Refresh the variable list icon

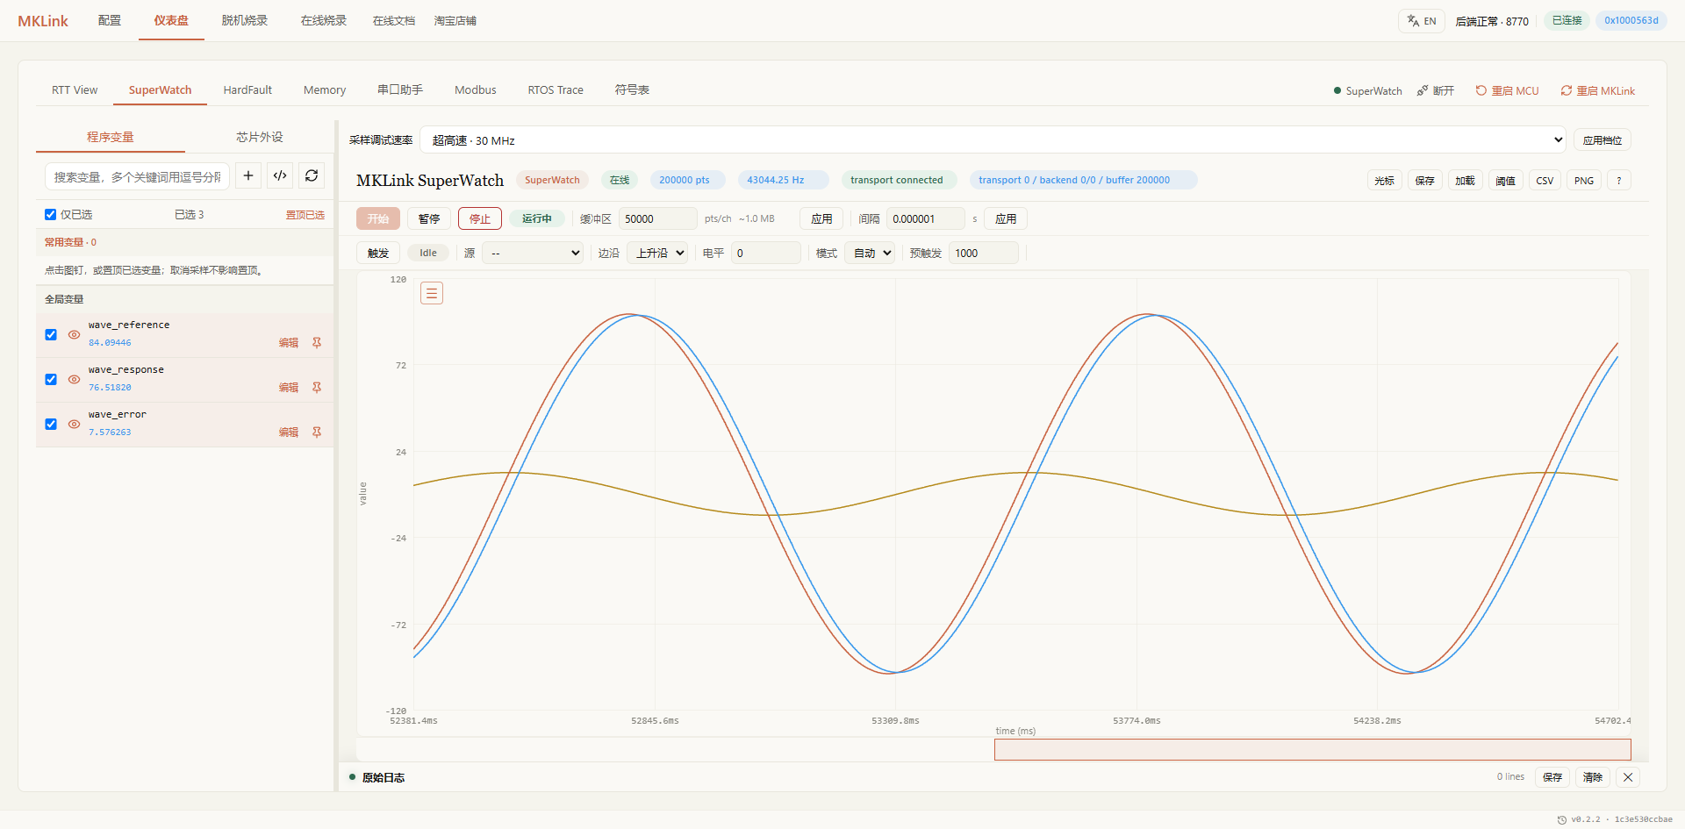(x=312, y=176)
